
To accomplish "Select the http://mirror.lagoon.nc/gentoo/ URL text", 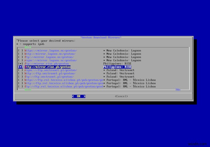I will click(50, 54).
